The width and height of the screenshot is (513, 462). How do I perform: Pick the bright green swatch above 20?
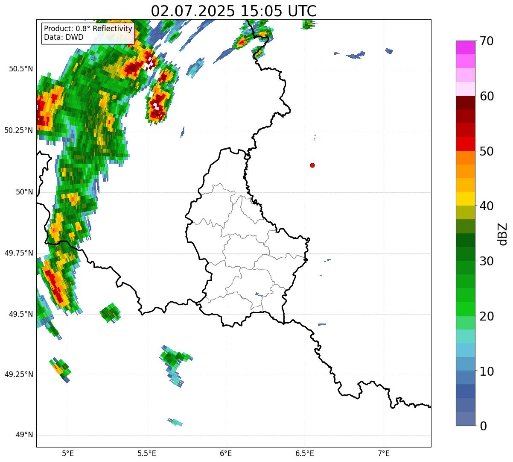(466, 309)
